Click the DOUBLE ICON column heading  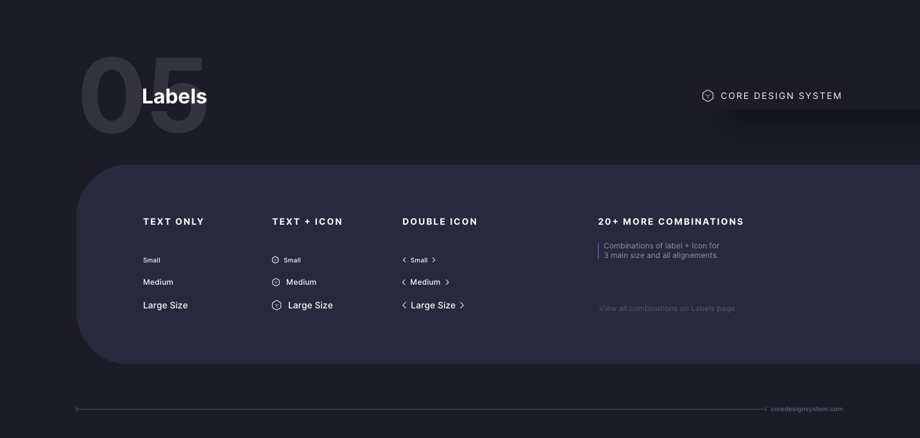tap(440, 222)
